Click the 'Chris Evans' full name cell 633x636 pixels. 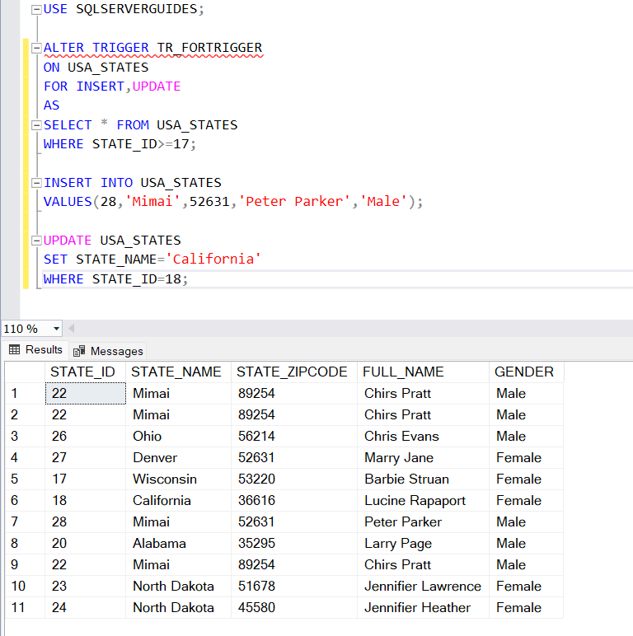(x=423, y=437)
